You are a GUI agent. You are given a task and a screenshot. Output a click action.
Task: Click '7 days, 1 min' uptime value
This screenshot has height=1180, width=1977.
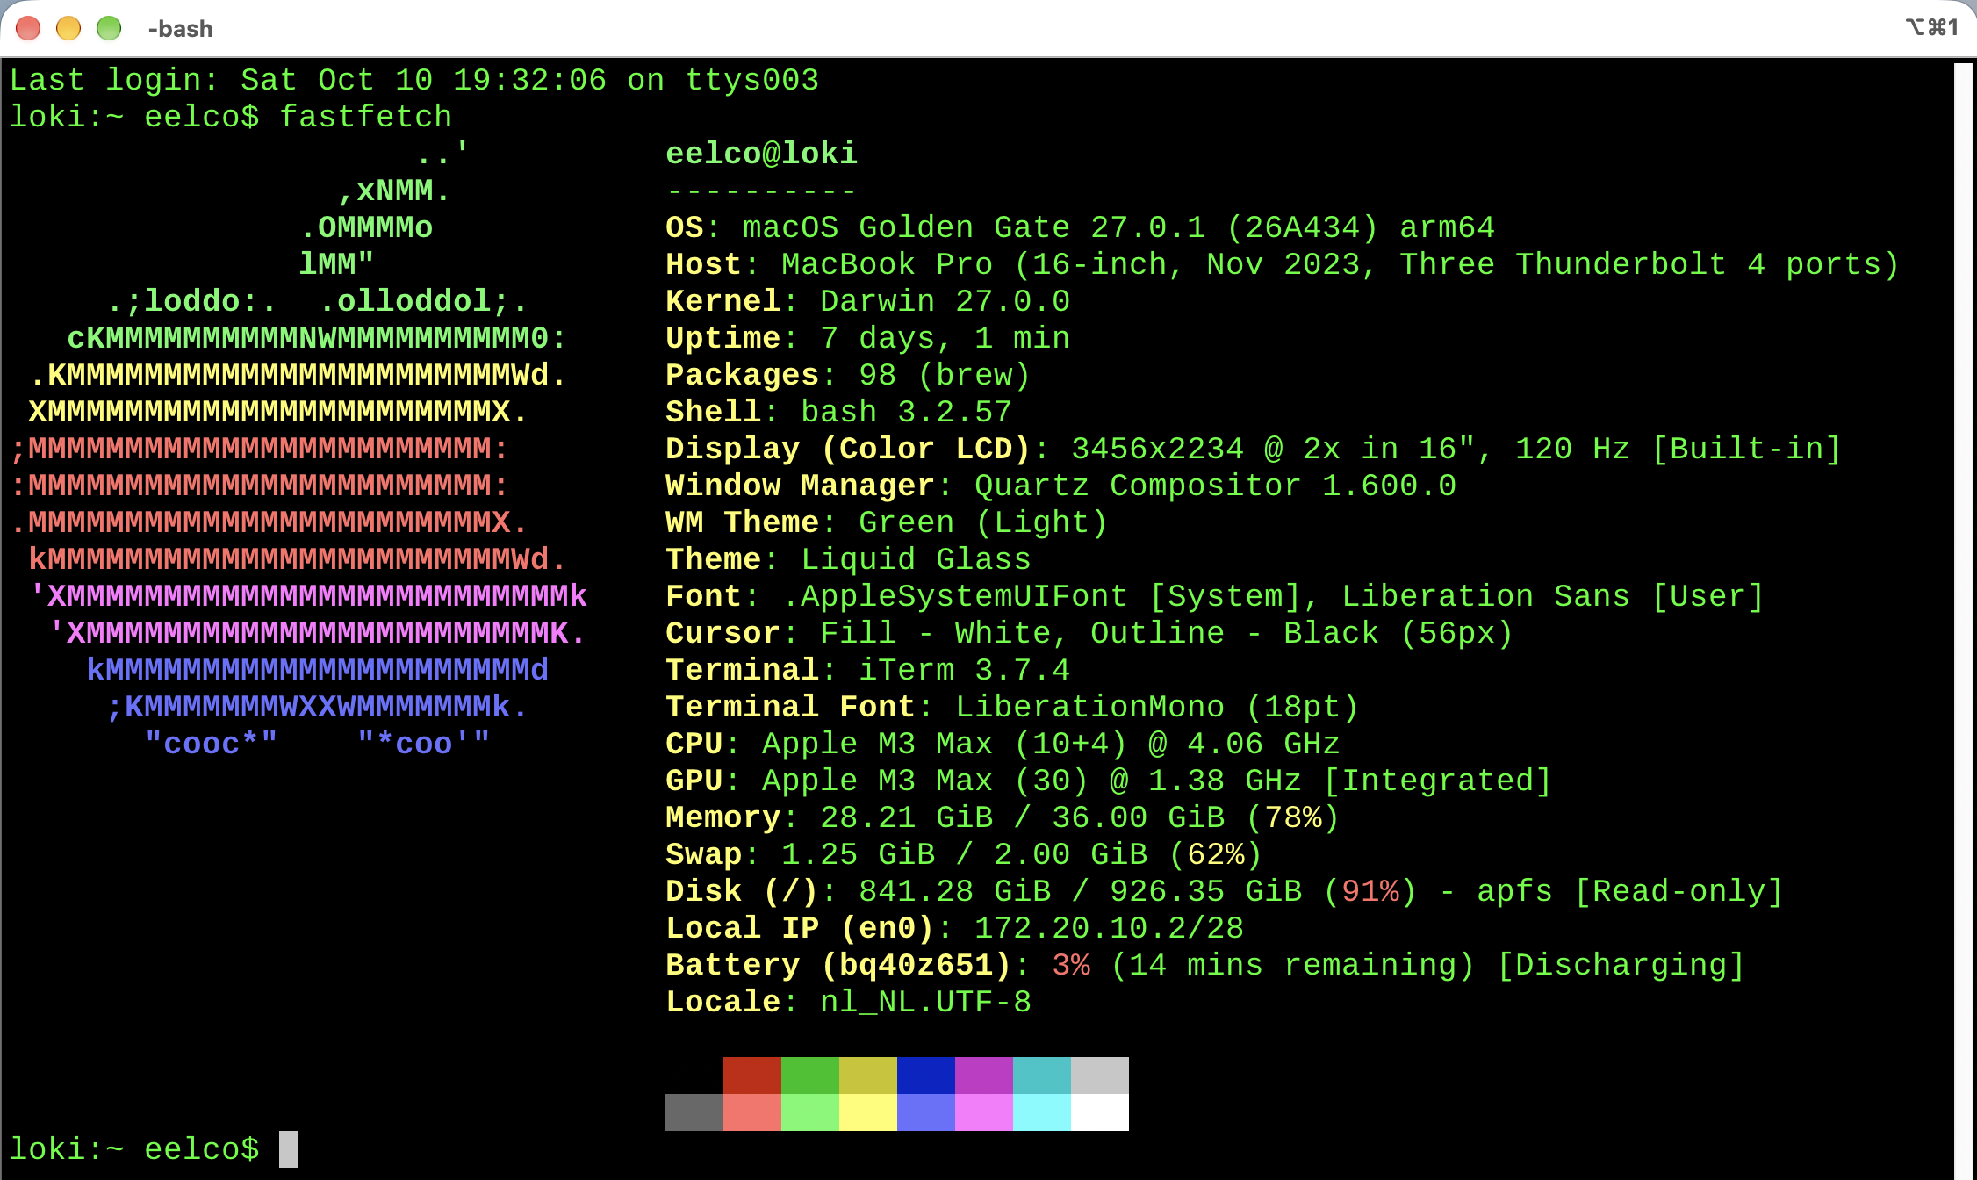pyautogui.click(x=945, y=338)
